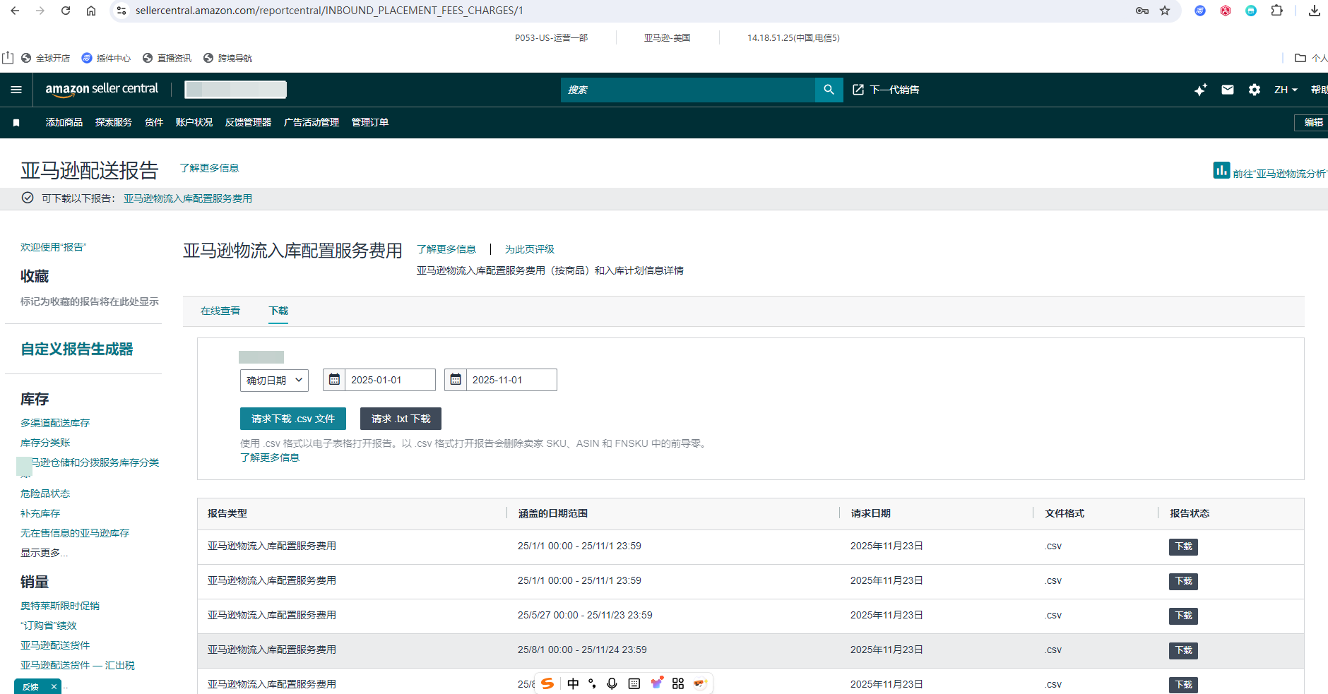Click the end date field 2025-11-01
Viewport: 1328px width, 694px height.
[x=511, y=380]
